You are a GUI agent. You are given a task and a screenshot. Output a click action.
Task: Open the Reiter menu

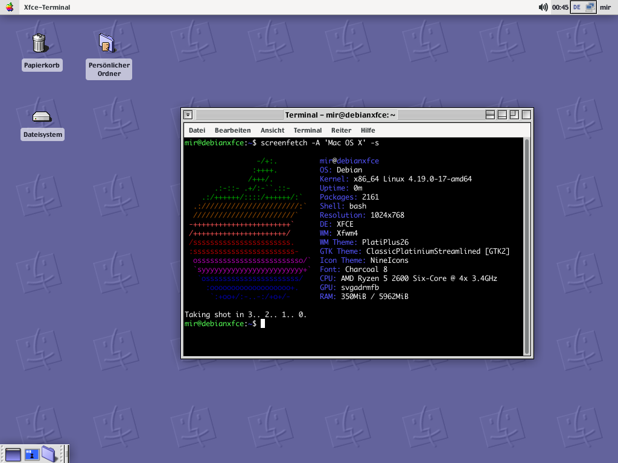point(342,130)
